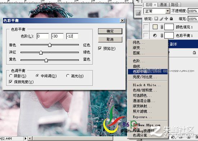Viewport: 198px width, 141px height.
Task: Click the 取消 button
Action: (110, 40)
